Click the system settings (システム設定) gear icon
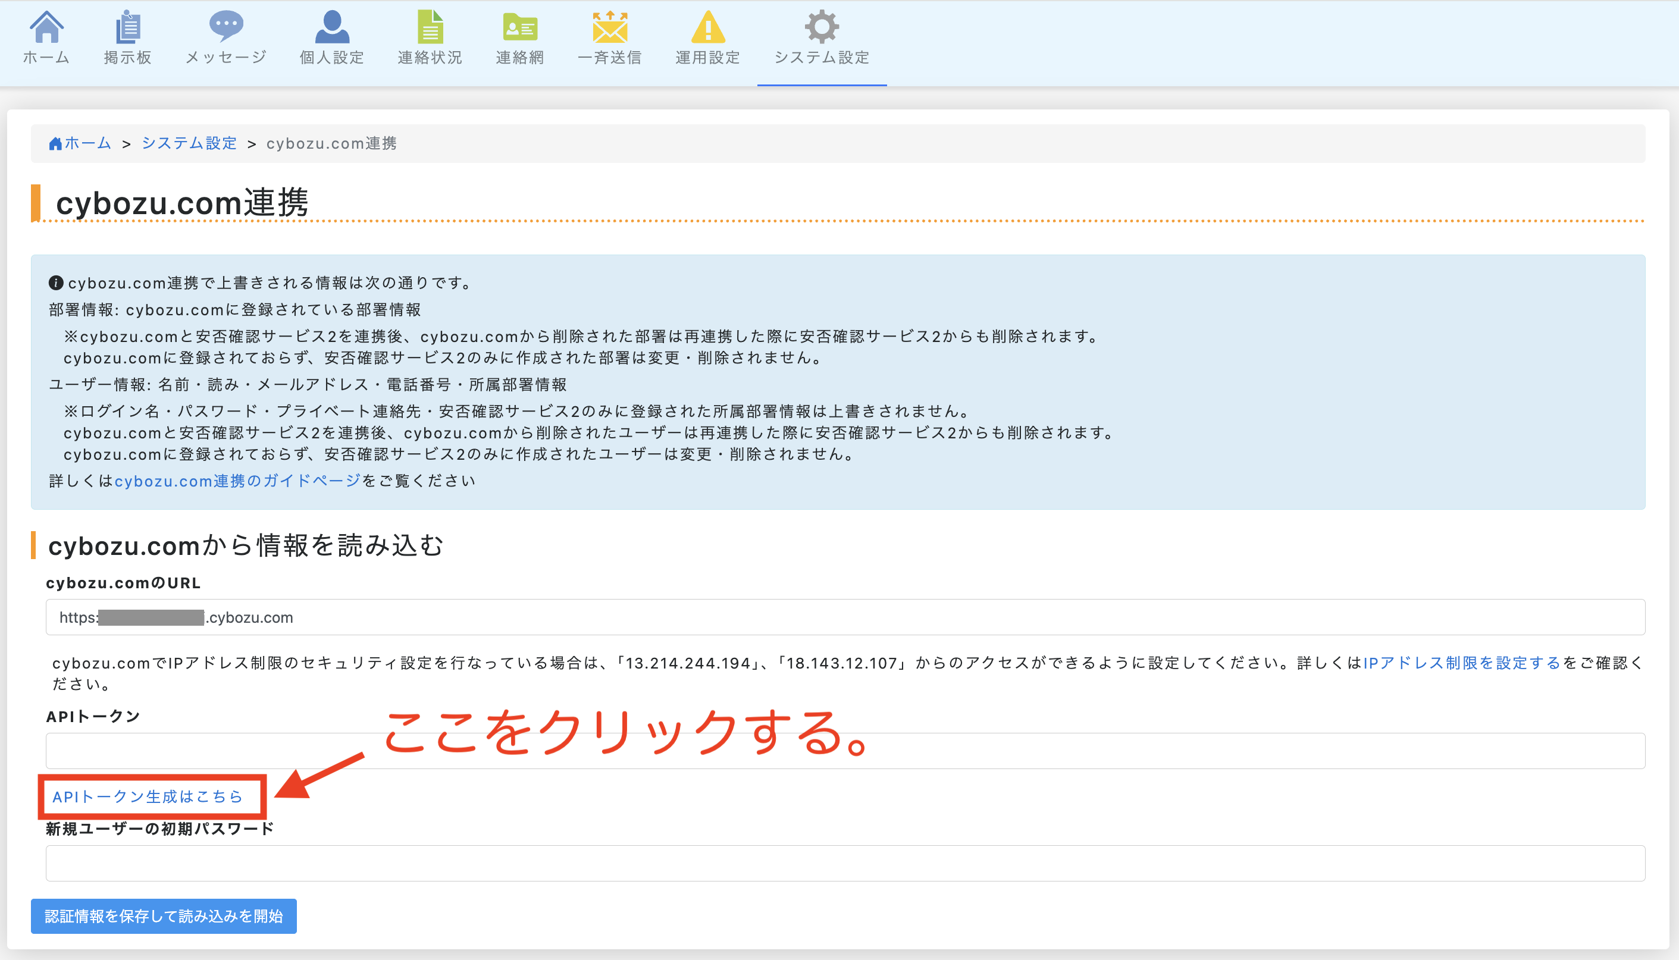 (822, 26)
